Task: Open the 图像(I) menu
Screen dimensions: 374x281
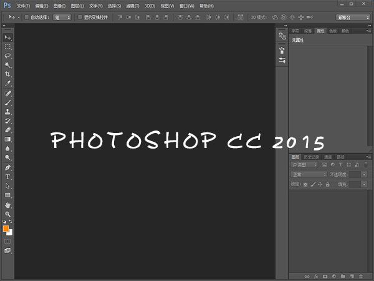Action: 59,6
